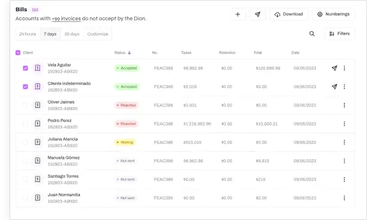Screen dimensions: 367x220
Task: Toggle the select-all checkbox by Client header
Action: click(x=18, y=52)
